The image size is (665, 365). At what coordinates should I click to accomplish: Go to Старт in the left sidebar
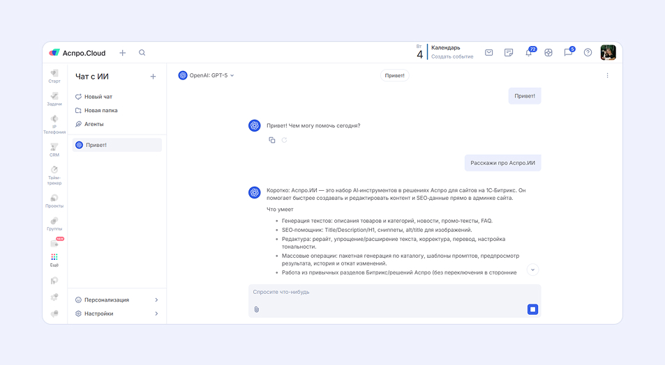(54, 76)
